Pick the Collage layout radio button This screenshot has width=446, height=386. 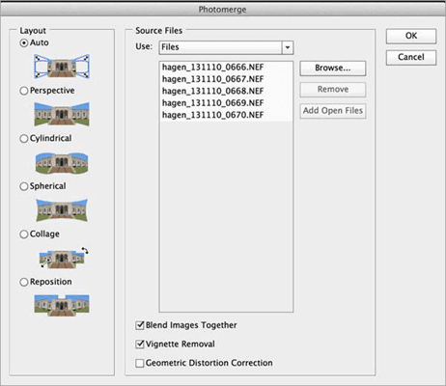click(24, 234)
